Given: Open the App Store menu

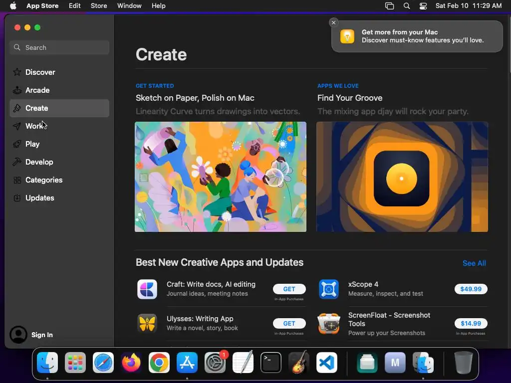Looking at the screenshot, I should click(x=42, y=6).
